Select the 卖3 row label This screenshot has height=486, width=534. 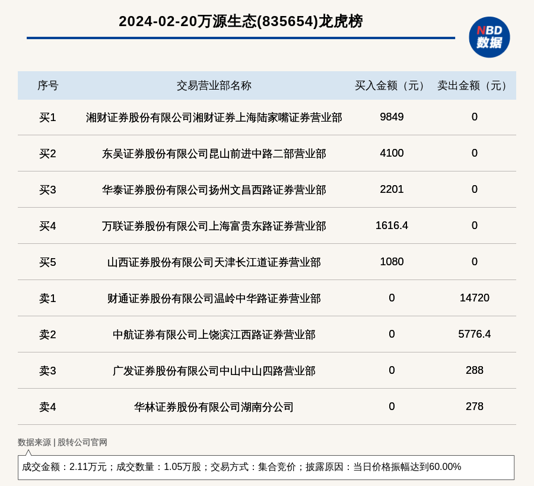click(x=47, y=370)
